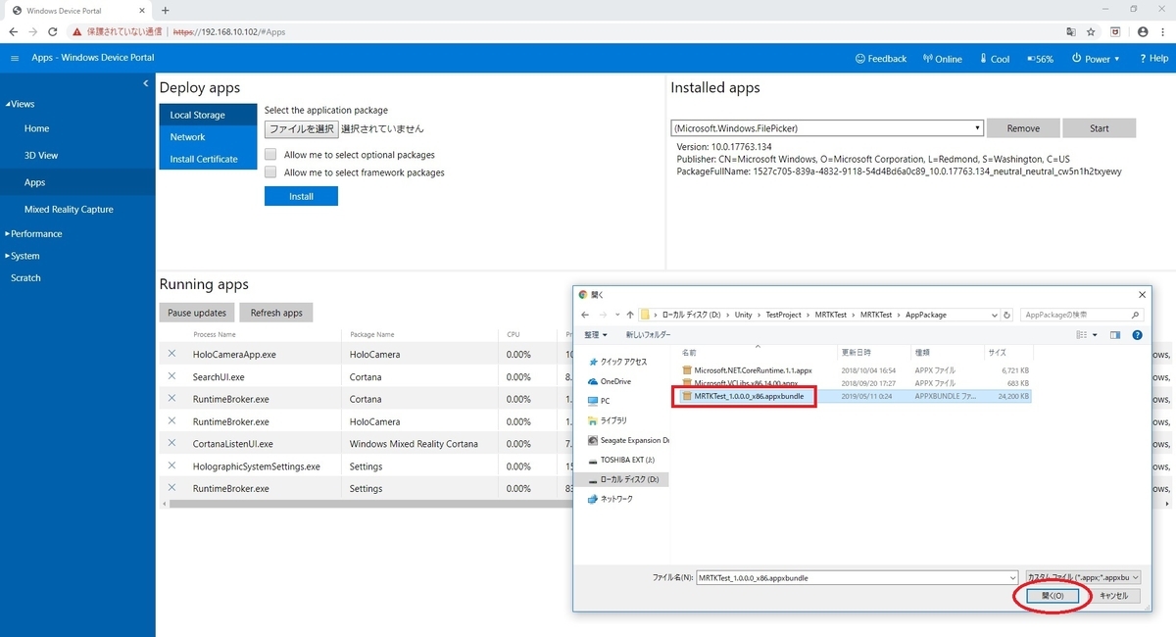Expand the Performance section in sidebar
The height and width of the screenshot is (637, 1176).
point(35,233)
